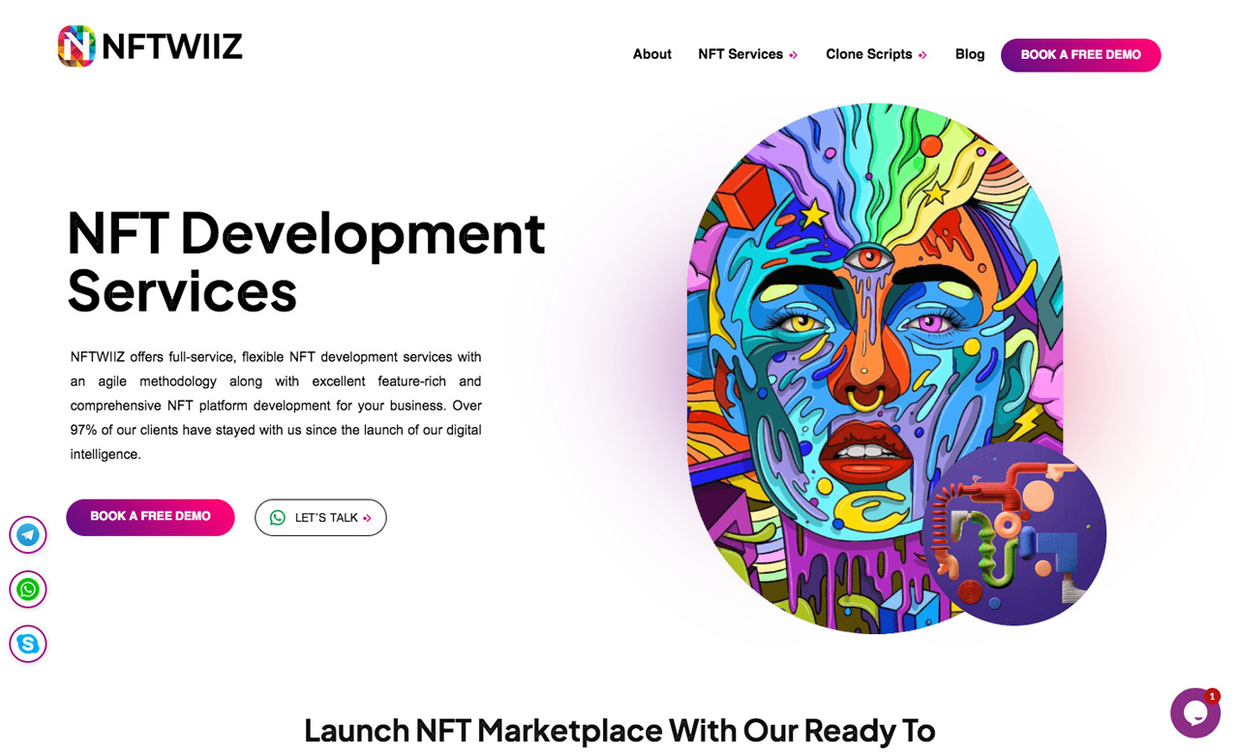Screen dimensions: 1239x755
Task: Open Skype chat from sidebar icon
Action: [x=28, y=644]
